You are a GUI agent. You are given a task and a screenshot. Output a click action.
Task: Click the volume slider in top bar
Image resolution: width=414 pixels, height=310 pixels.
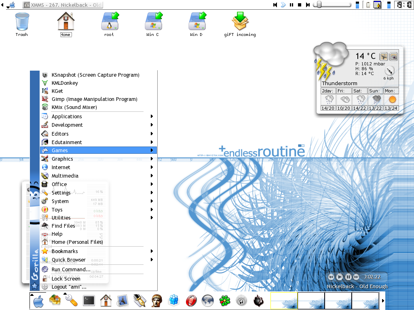point(332,5)
